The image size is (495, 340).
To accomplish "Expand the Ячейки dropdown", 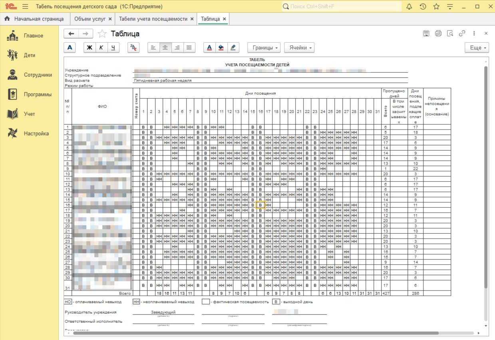I will (x=299, y=48).
